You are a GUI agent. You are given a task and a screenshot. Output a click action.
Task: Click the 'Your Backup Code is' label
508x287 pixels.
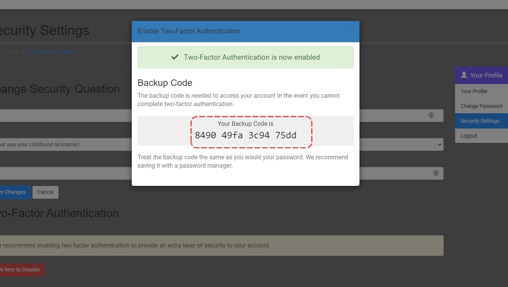pos(246,124)
